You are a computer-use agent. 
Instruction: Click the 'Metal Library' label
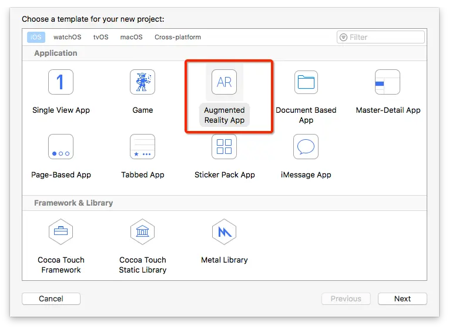coord(224,260)
